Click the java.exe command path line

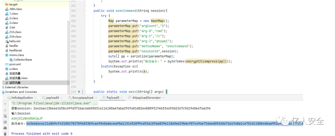[55, 104]
